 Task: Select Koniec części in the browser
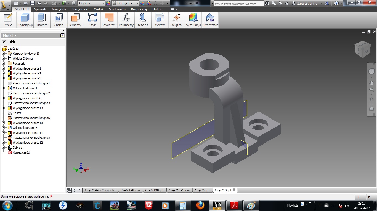[21, 152]
